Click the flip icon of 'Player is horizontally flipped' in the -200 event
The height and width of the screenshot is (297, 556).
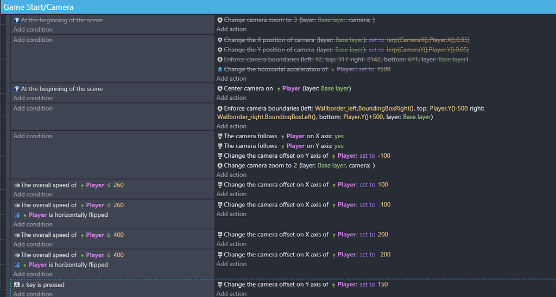(x=17, y=265)
